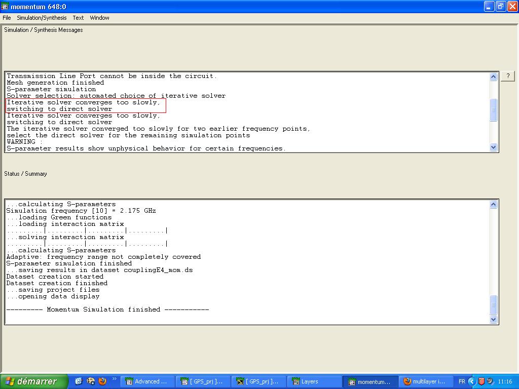This screenshot has height=389, width=519.
Task: Click 'Solver selection: automated choice' line
Action: (x=116, y=96)
